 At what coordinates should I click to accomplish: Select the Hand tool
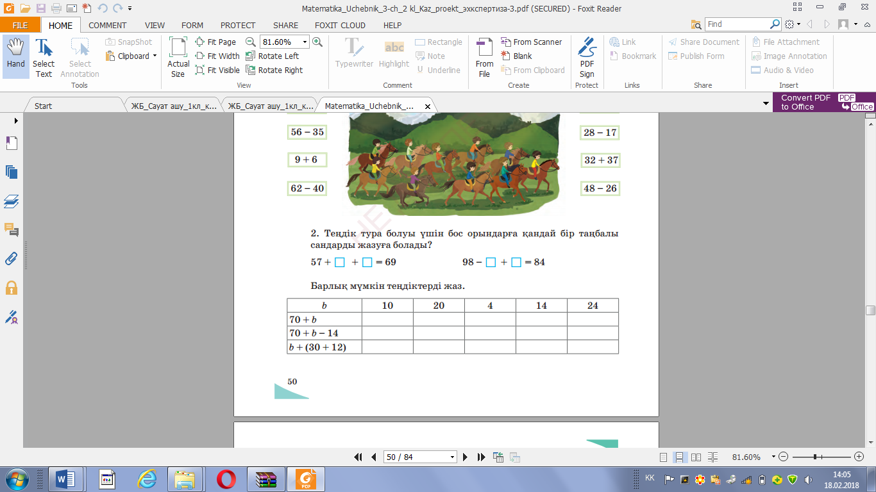pyautogui.click(x=15, y=56)
